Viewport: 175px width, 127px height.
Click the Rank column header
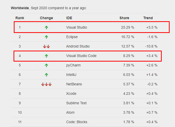(x=20, y=18)
